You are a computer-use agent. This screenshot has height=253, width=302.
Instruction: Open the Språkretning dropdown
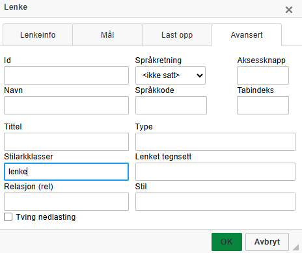171,75
